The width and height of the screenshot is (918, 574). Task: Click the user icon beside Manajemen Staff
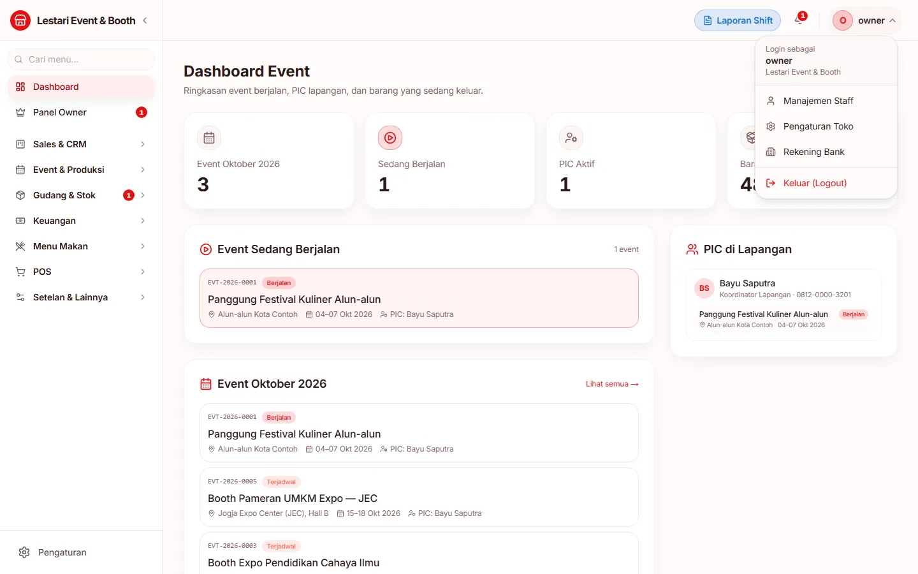[771, 101]
